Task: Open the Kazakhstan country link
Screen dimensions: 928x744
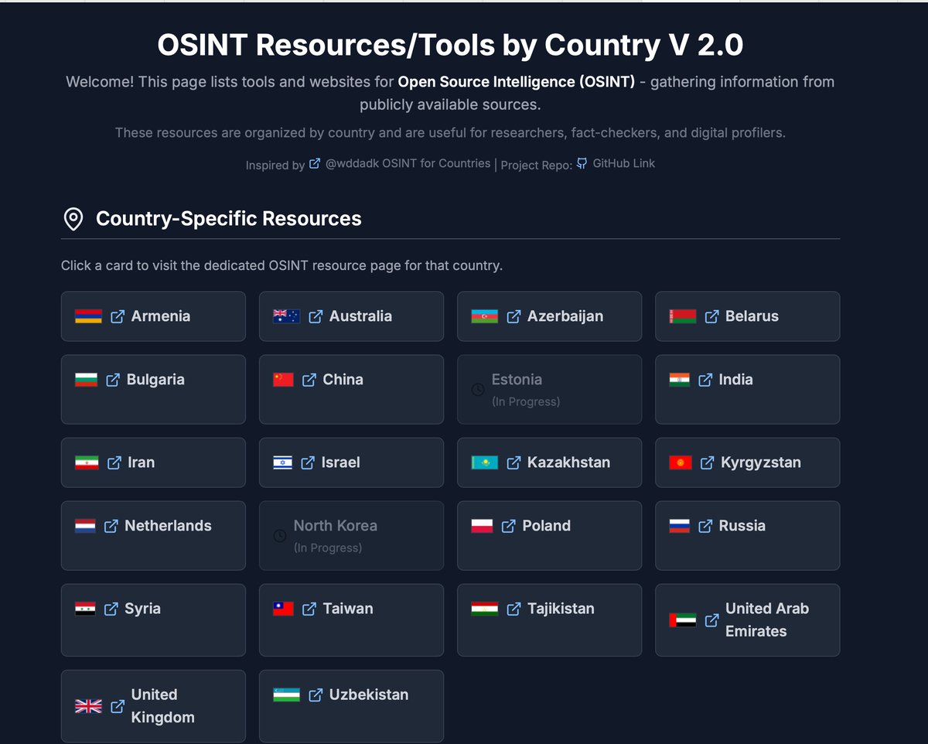Action: pyautogui.click(x=549, y=462)
